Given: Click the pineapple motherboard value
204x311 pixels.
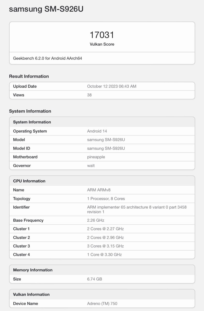Looking at the screenshot, I should point(96,157).
